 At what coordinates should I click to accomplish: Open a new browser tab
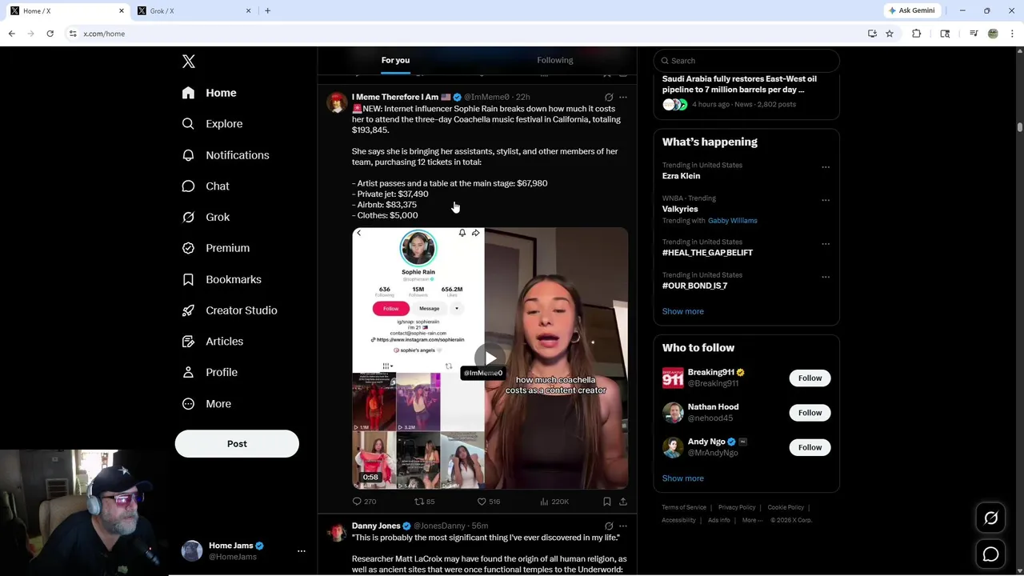(267, 10)
